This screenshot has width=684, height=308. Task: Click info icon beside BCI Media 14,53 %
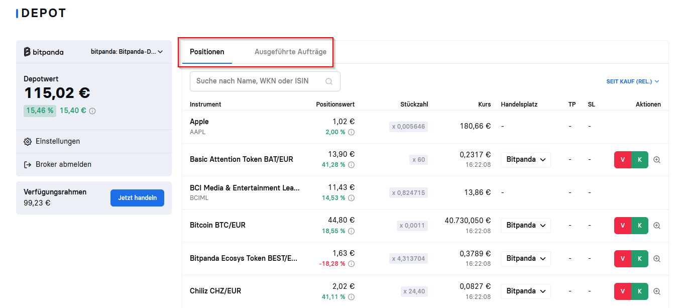(x=352, y=198)
